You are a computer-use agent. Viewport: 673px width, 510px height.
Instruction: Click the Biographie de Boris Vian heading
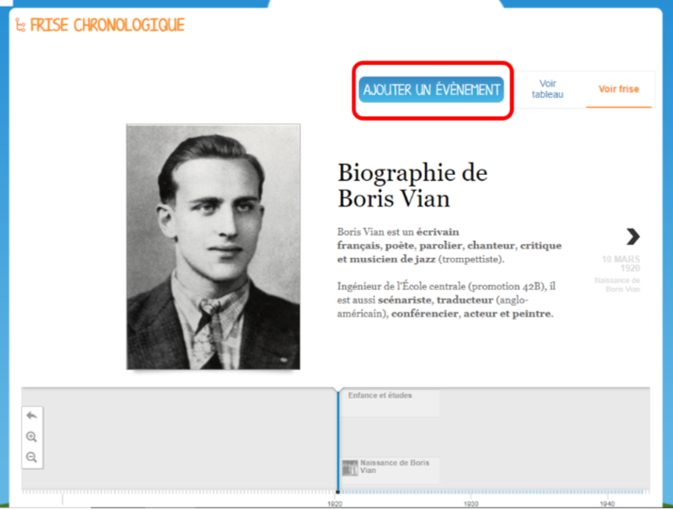[x=412, y=185]
